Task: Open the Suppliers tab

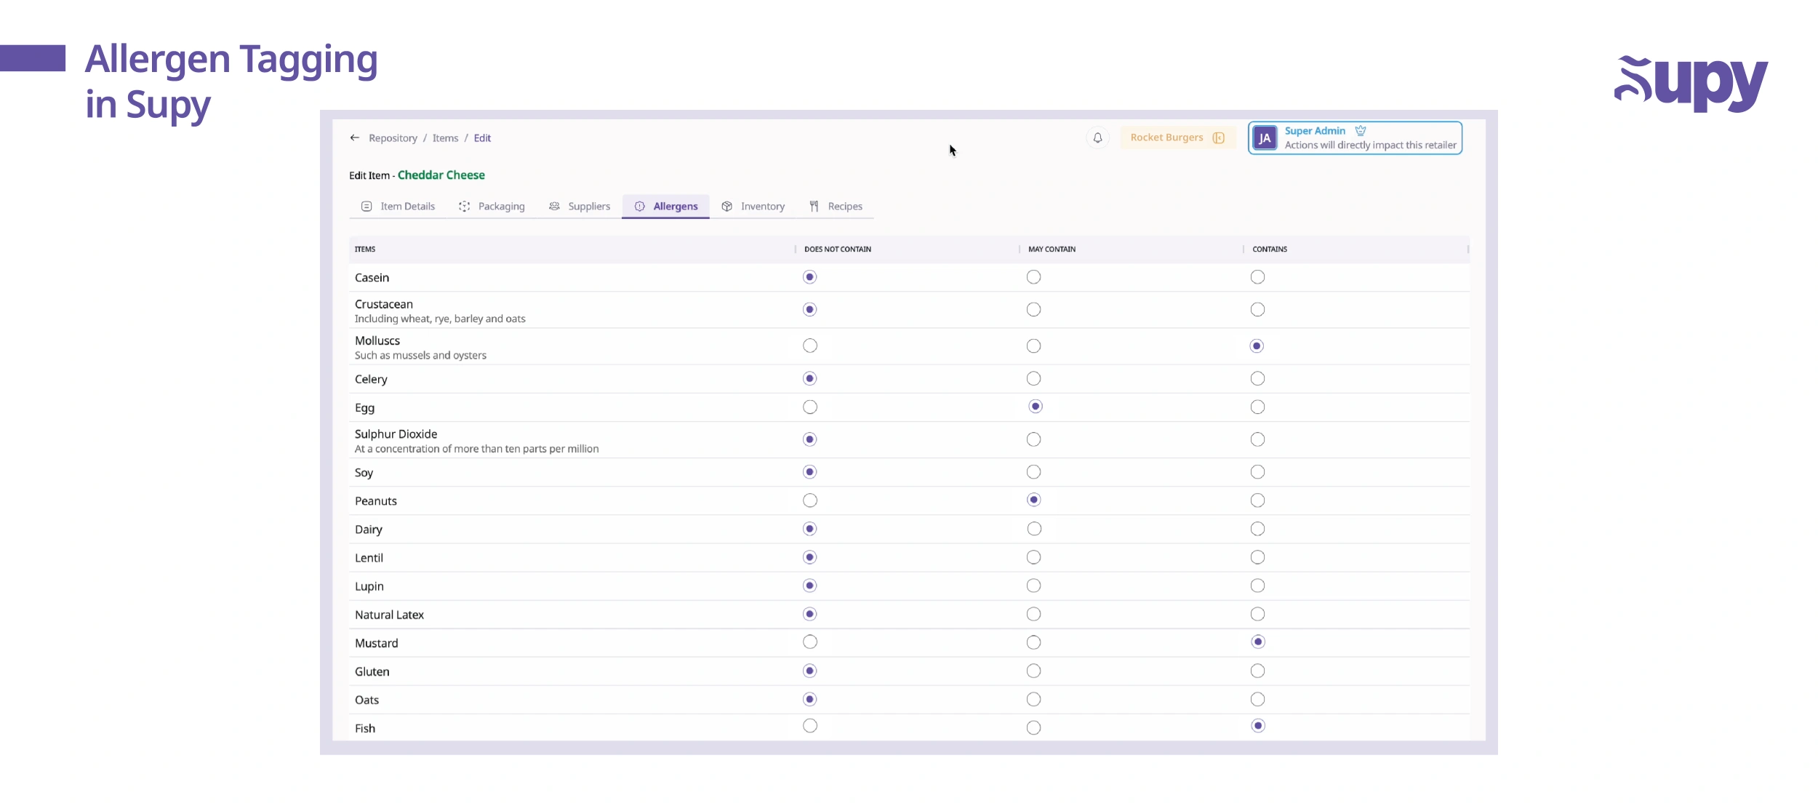Action: [x=580, y=207]
